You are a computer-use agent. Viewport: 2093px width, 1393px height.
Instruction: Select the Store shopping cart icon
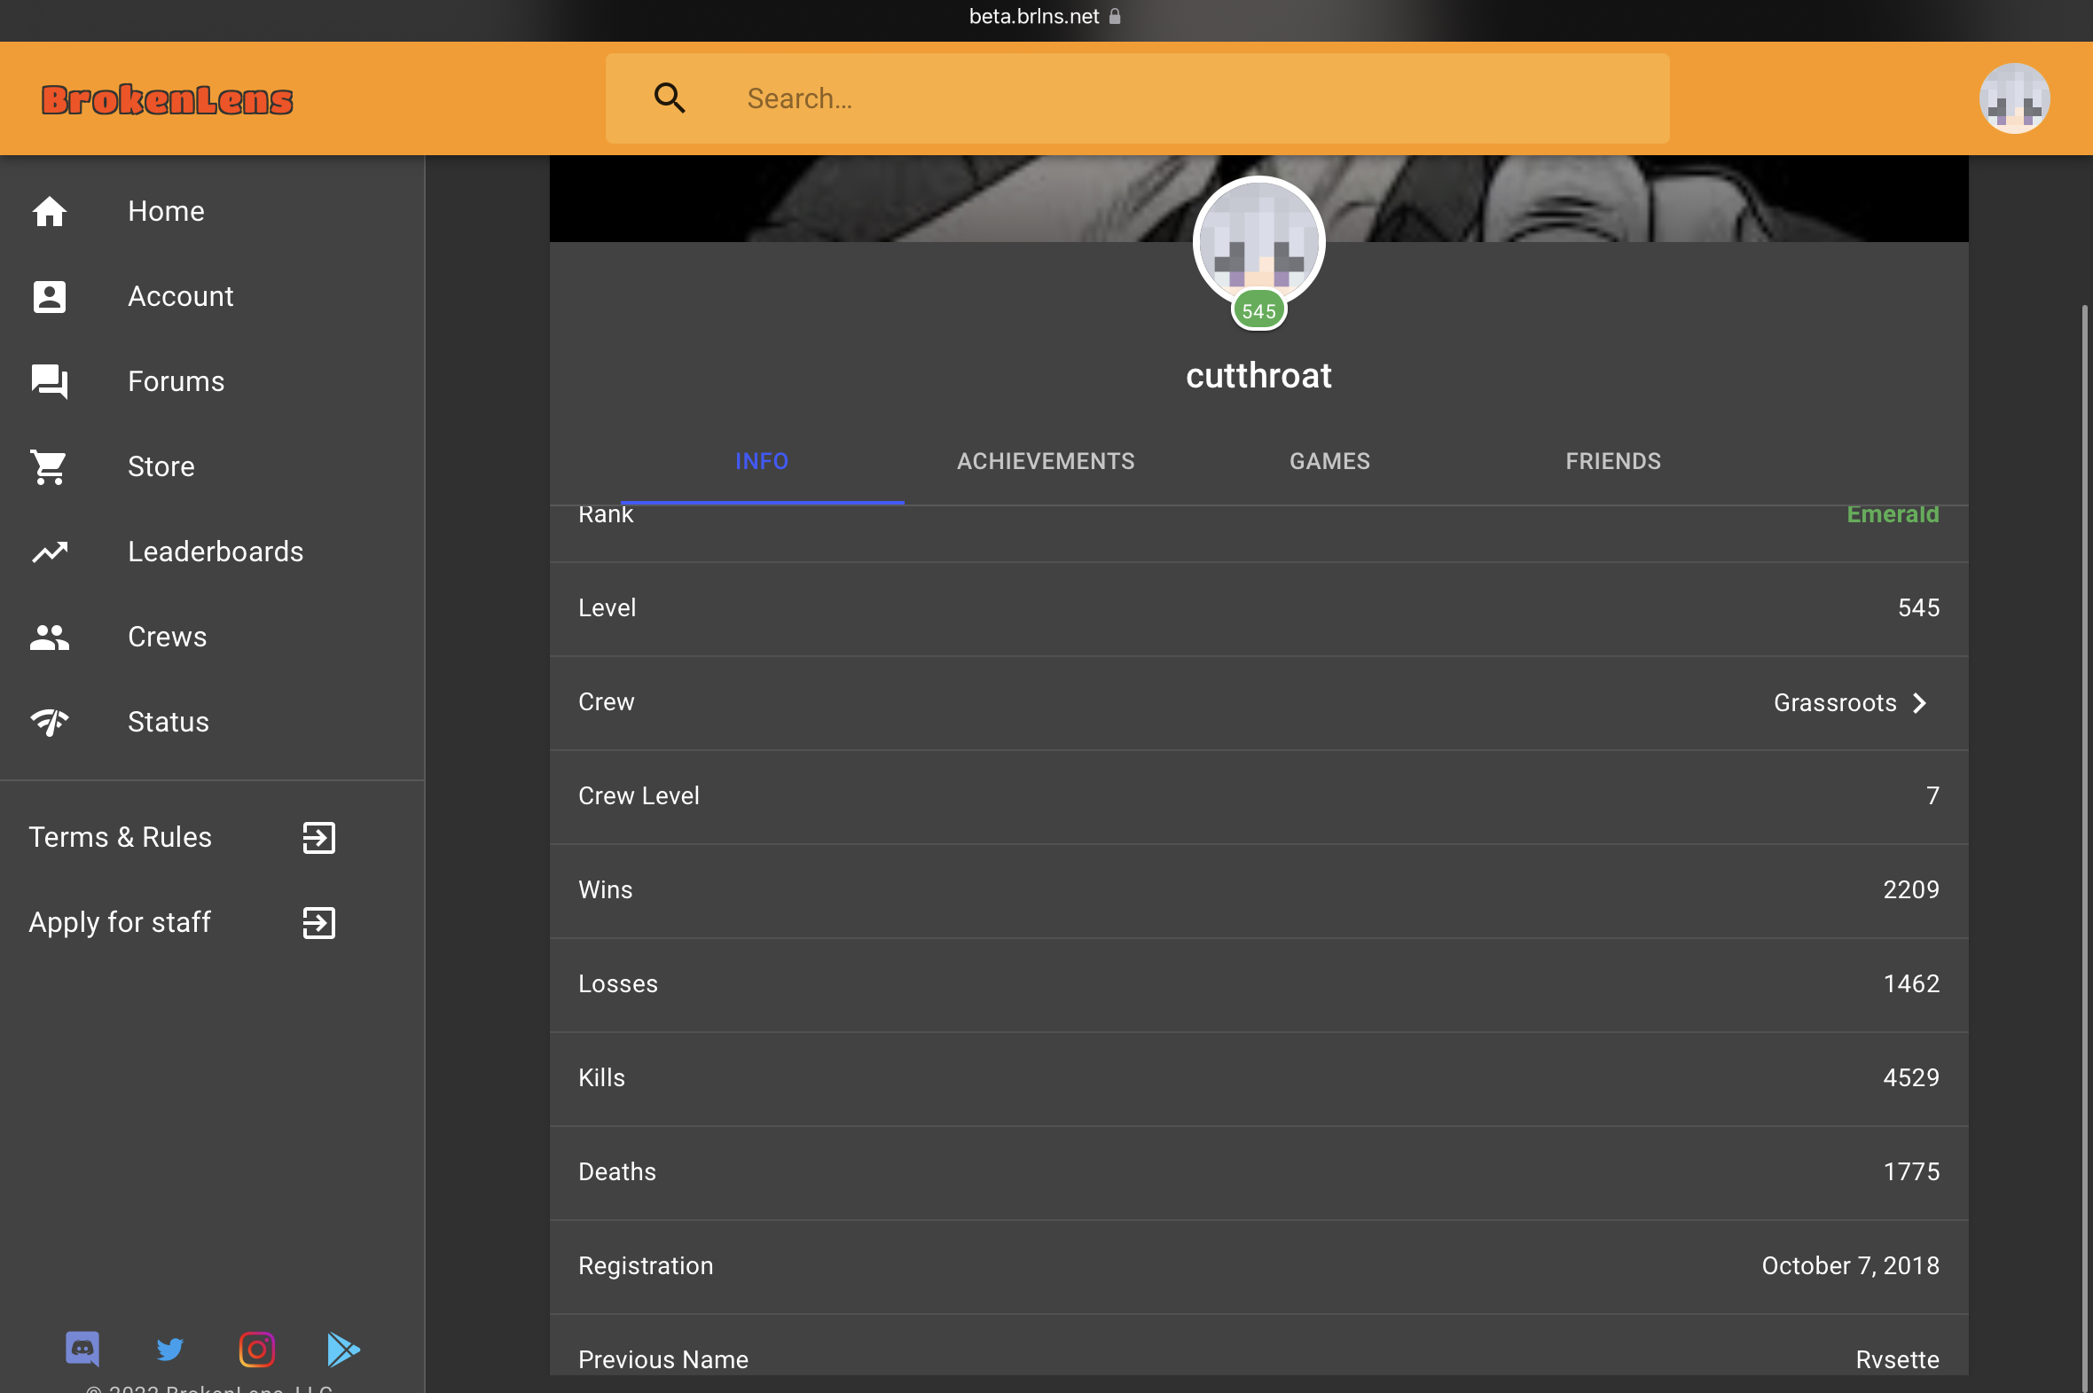50,466
